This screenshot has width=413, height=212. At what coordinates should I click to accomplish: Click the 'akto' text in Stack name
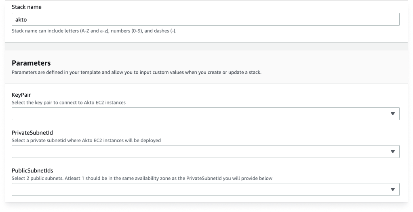coord(21,19)
